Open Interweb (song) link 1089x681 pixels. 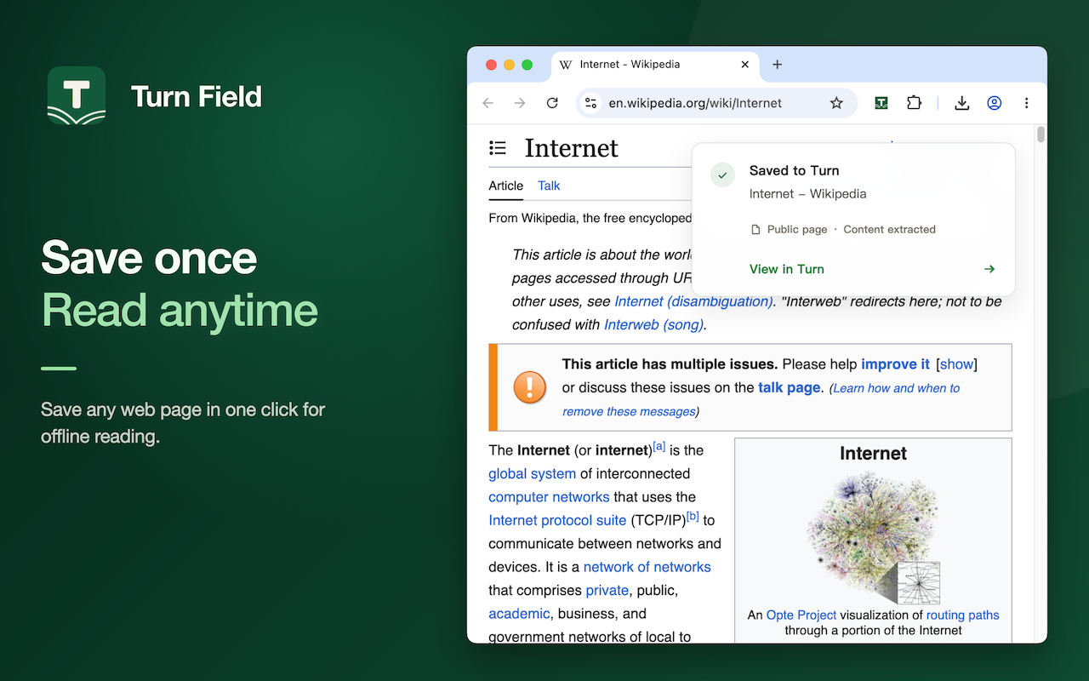(653, 324)
